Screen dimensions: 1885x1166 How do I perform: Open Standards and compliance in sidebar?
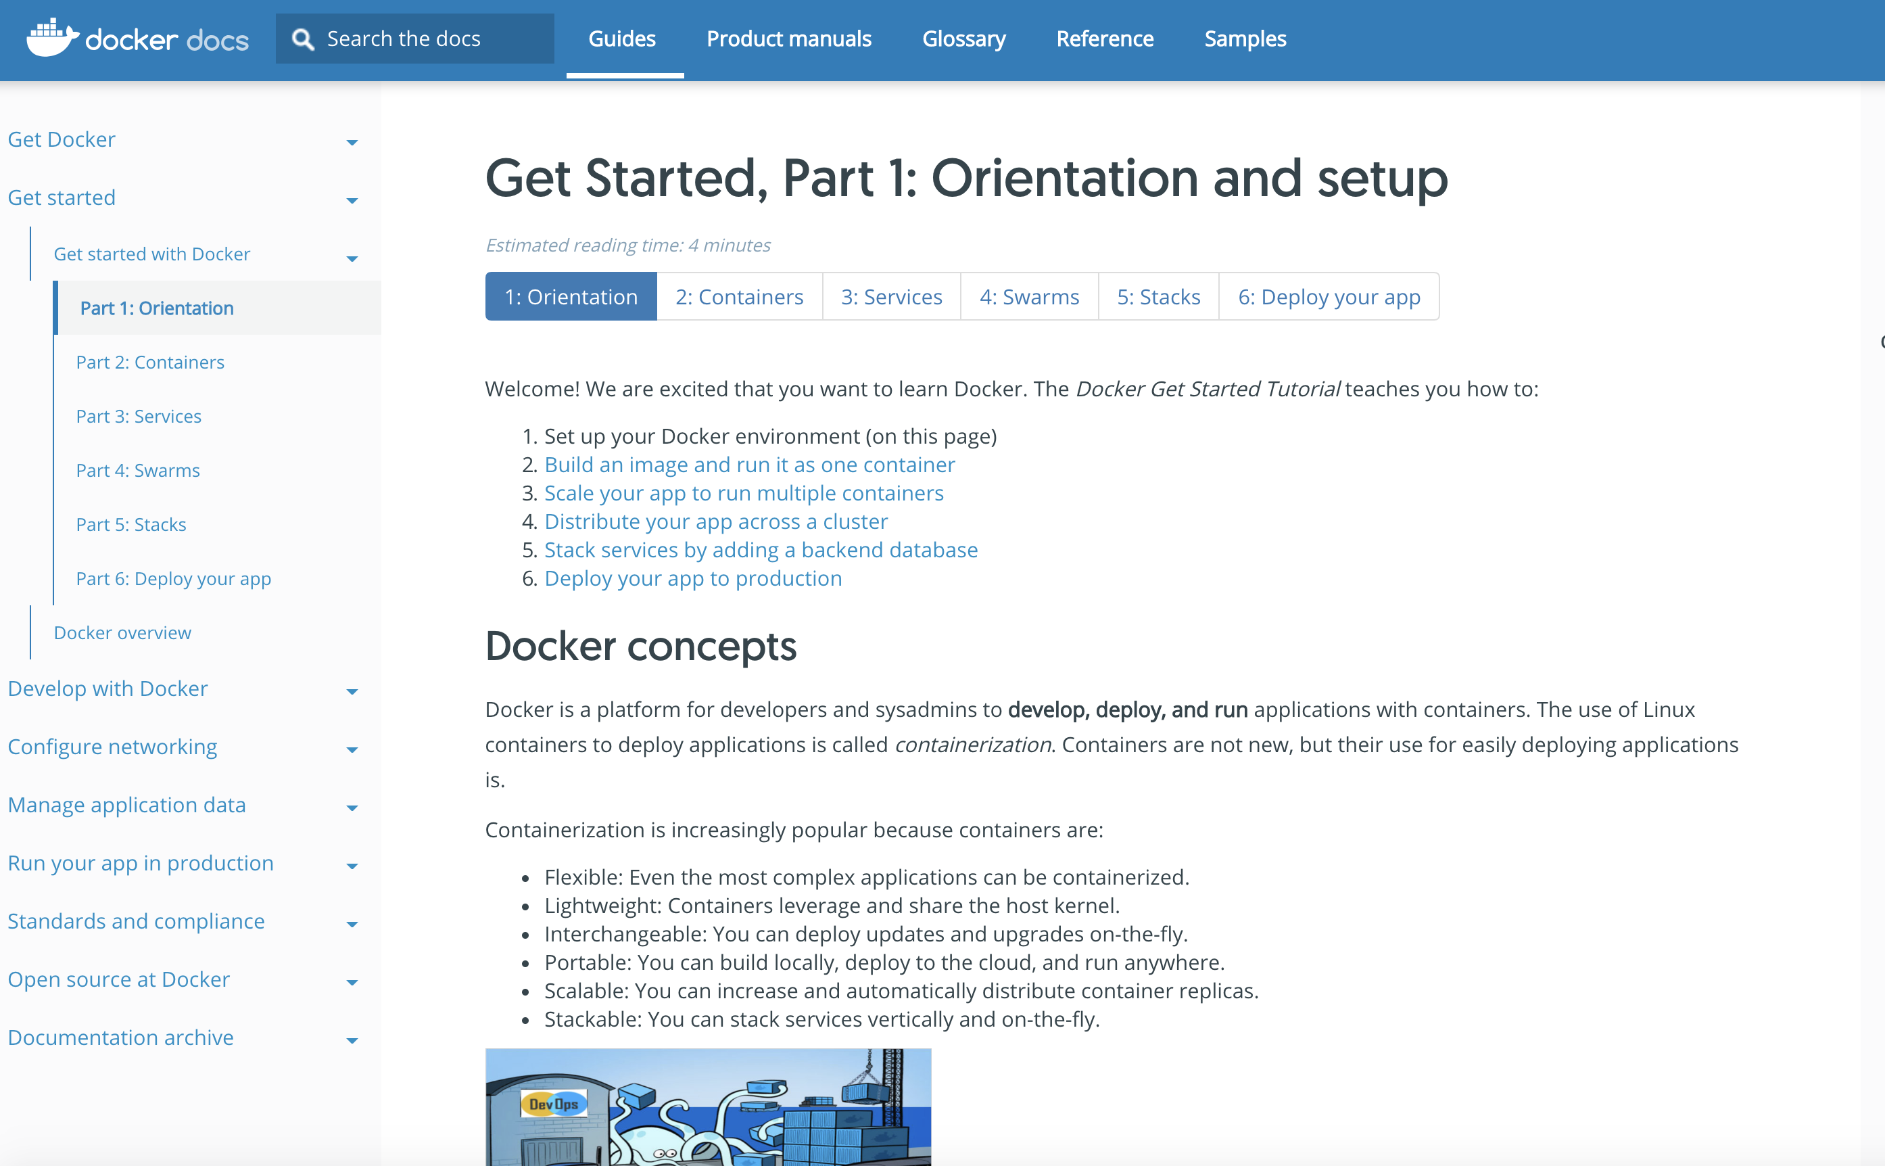tap(137, 920)
